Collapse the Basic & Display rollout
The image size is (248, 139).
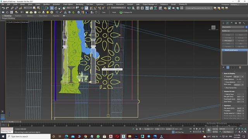coord(229,73)
